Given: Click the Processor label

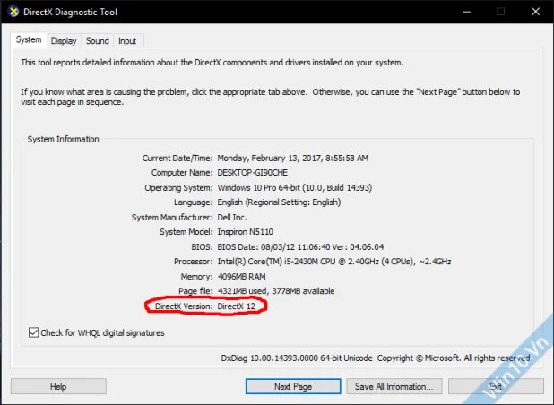Looking at the screenshot, I should pos(194,262).
